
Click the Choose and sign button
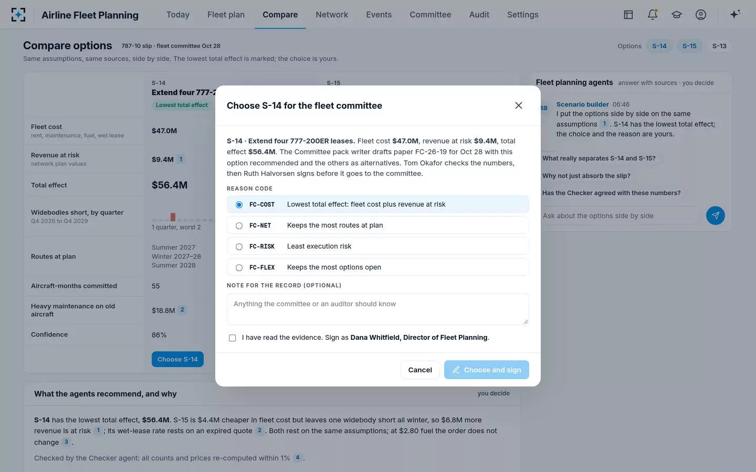pos(487,370)
